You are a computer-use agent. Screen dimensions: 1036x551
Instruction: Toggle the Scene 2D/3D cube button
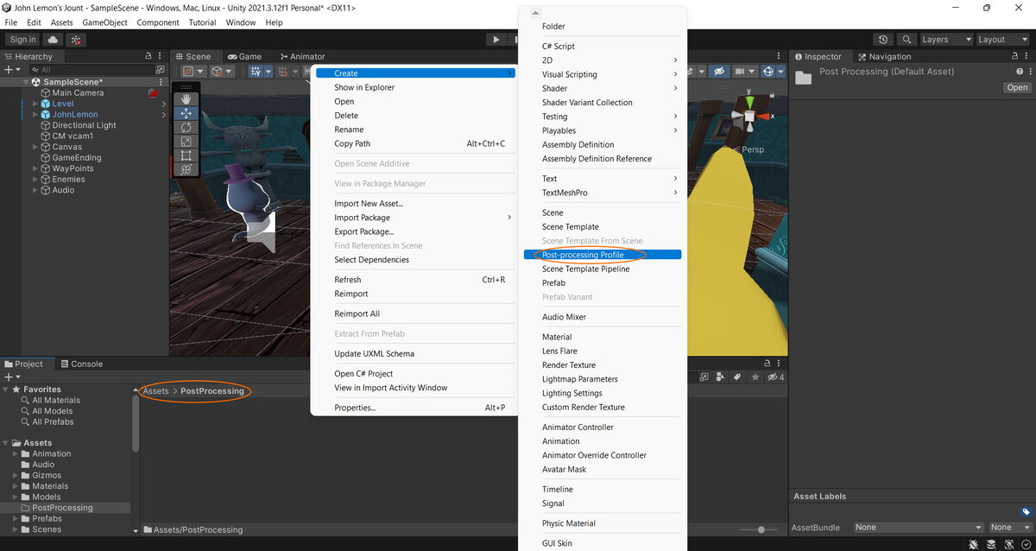point(222,71)
